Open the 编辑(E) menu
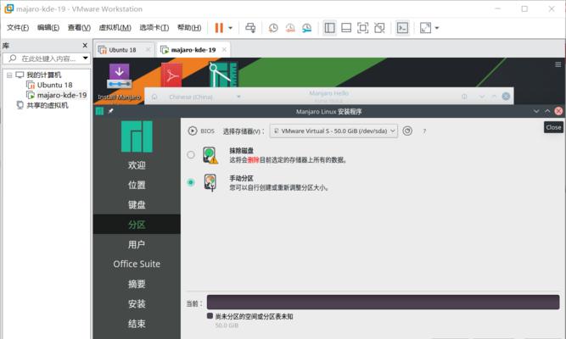Screen dimensions: 566x339 pyautogui.click(x=48, y=27)
